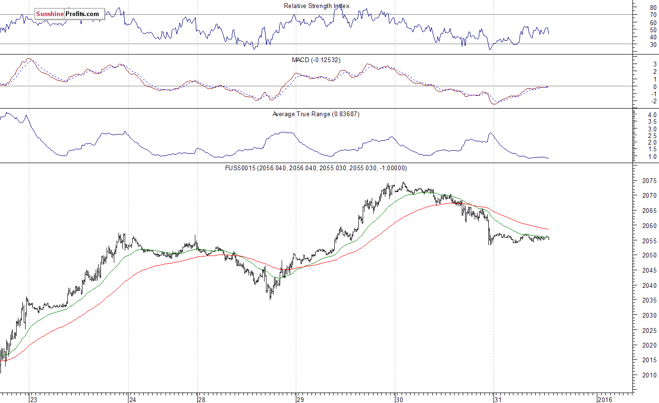This screenshot has height=403, width=659.
Task: Select date label 31 on time axis
Action: (498, 400)
